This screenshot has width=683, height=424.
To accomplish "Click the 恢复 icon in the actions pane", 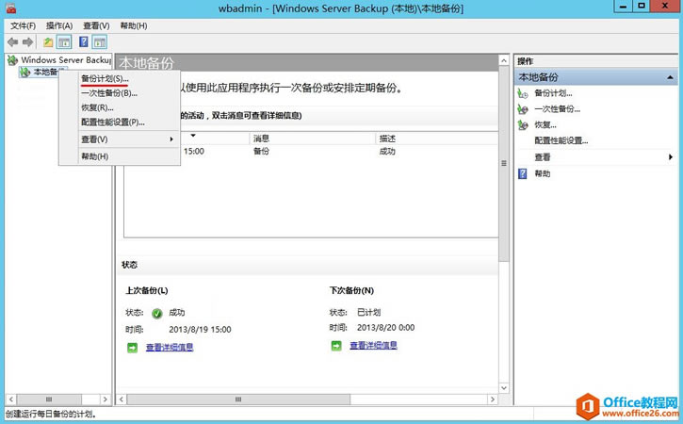I will (x=523, y=125).
